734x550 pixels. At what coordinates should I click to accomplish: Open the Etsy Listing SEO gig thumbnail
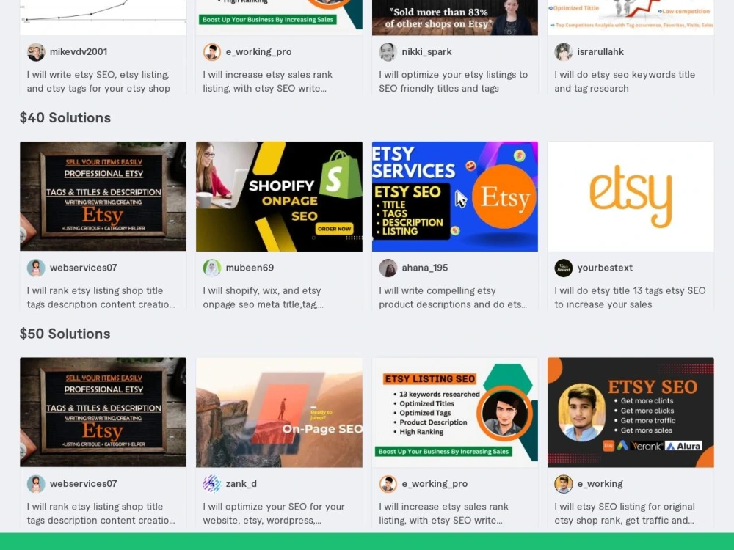tap(454, 412)
